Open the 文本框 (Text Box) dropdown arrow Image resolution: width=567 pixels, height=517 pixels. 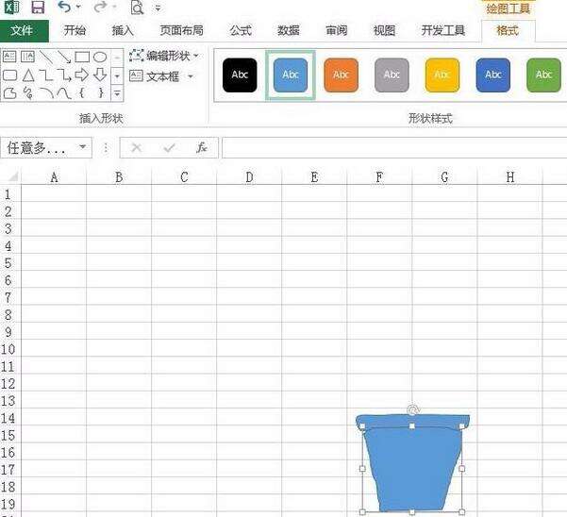191,76
